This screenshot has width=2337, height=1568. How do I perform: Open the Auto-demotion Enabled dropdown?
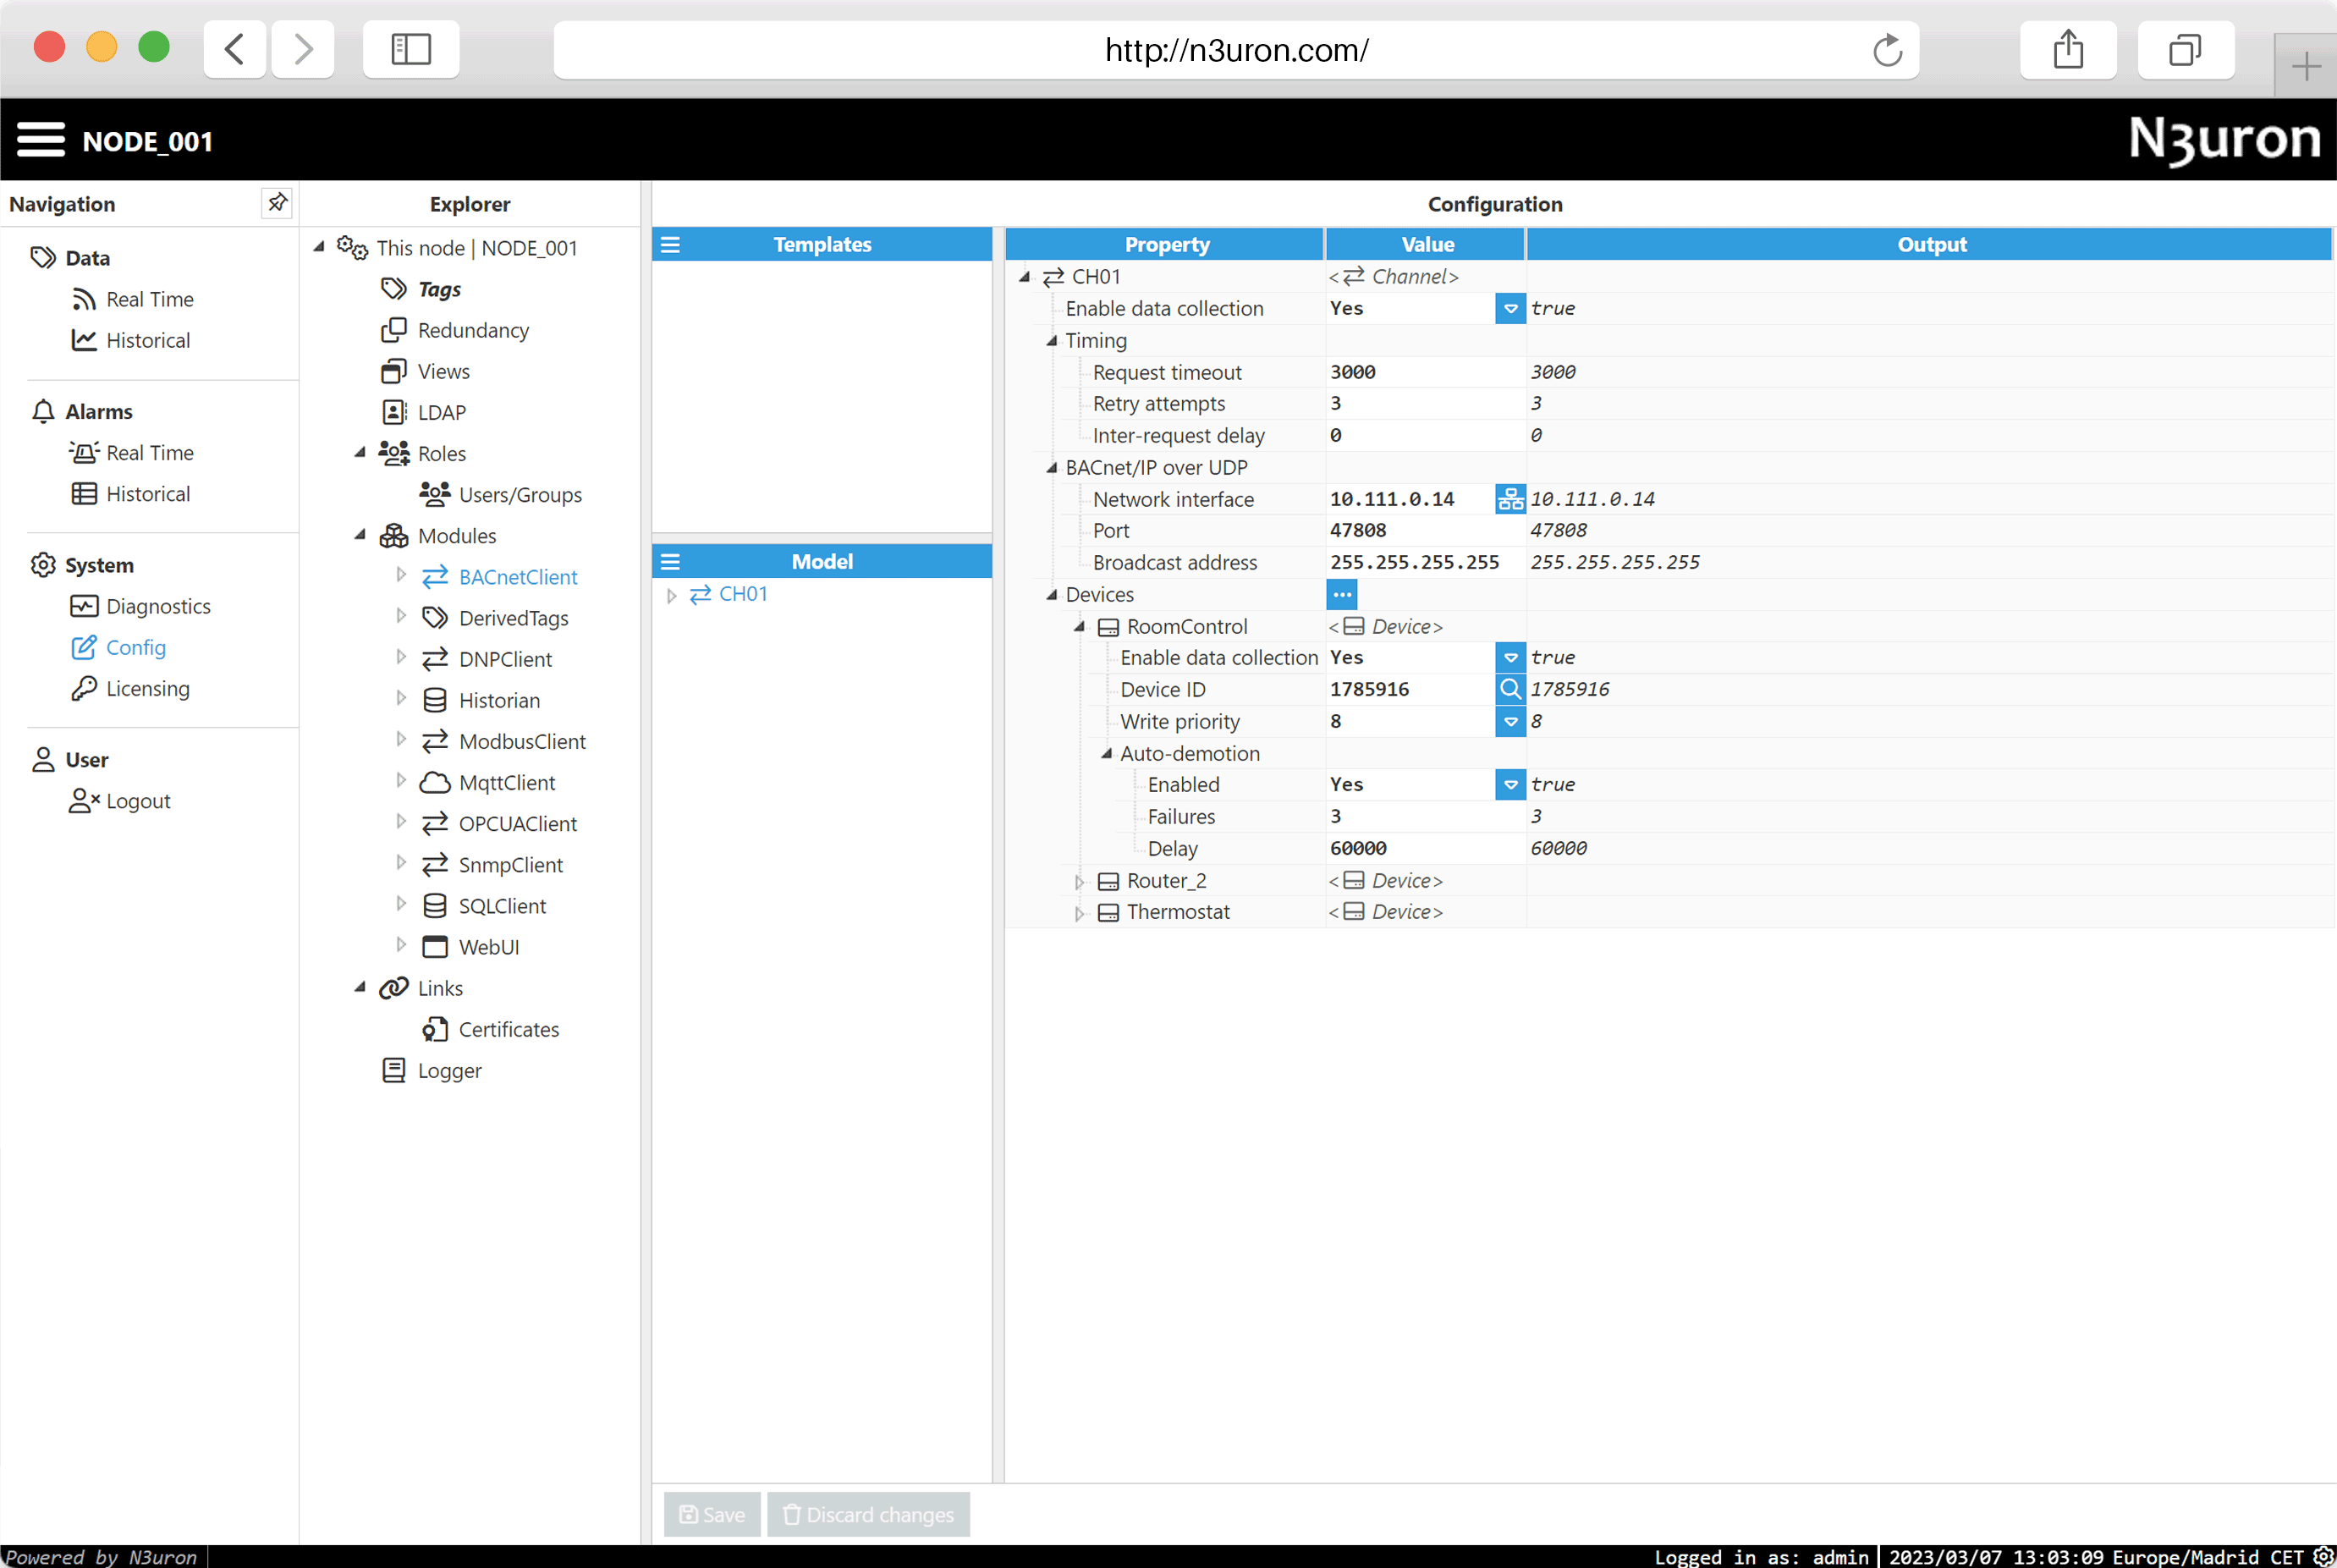click(1510, 785)
